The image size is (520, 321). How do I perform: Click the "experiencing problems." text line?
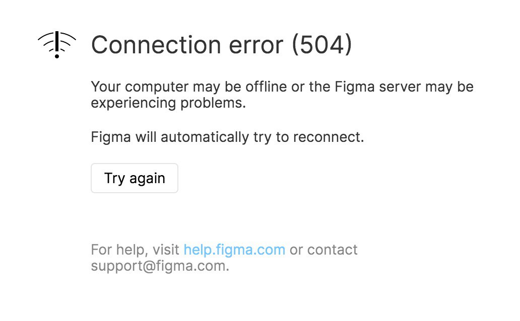point(168,103)
